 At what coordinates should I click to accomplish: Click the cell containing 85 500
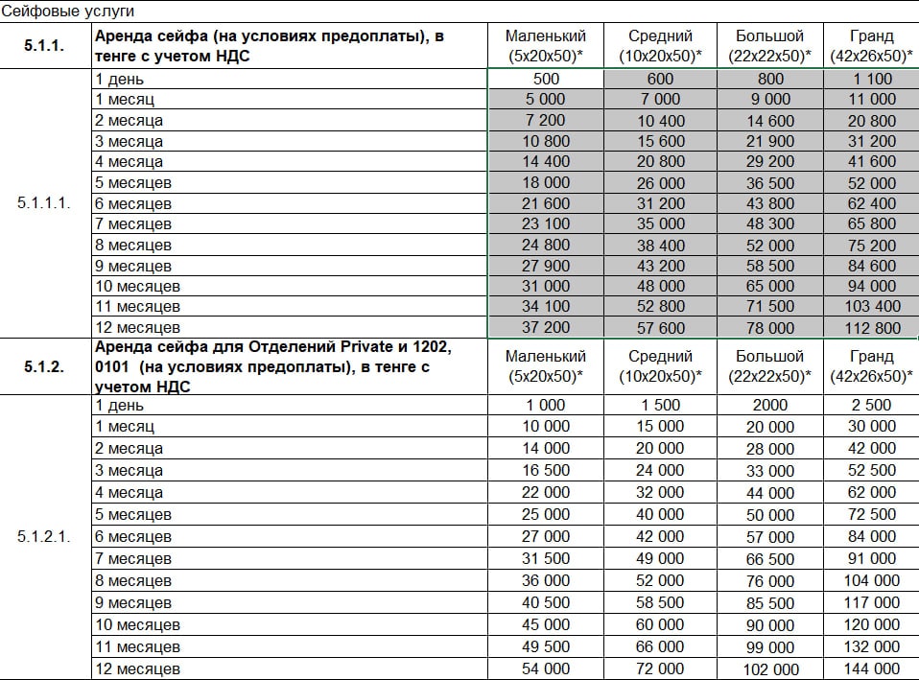(769, 603)
